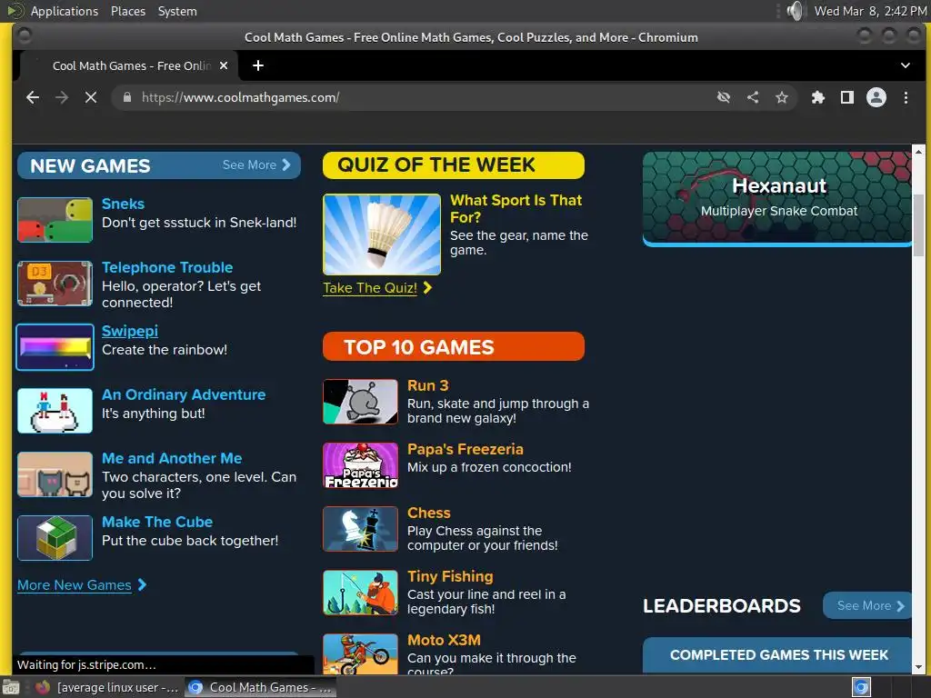931x698 pixels.
Task: Open the Run 3 title link
Action: [x=427, y=385]
